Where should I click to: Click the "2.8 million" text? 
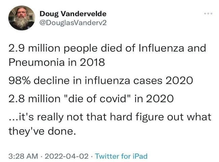coord(34,99)
